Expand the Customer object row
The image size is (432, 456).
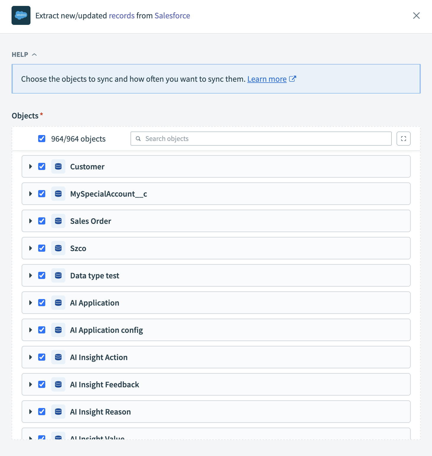[30, 166]
